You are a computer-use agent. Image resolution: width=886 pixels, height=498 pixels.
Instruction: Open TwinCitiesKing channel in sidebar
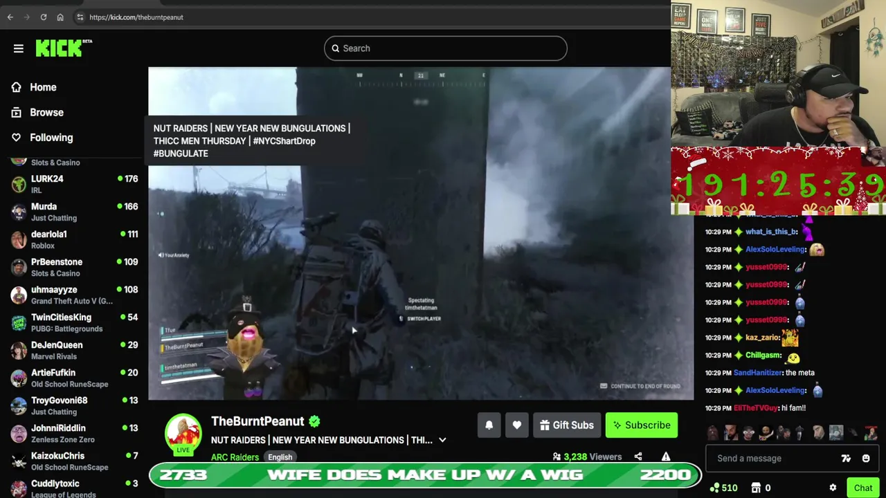point(74,322)
